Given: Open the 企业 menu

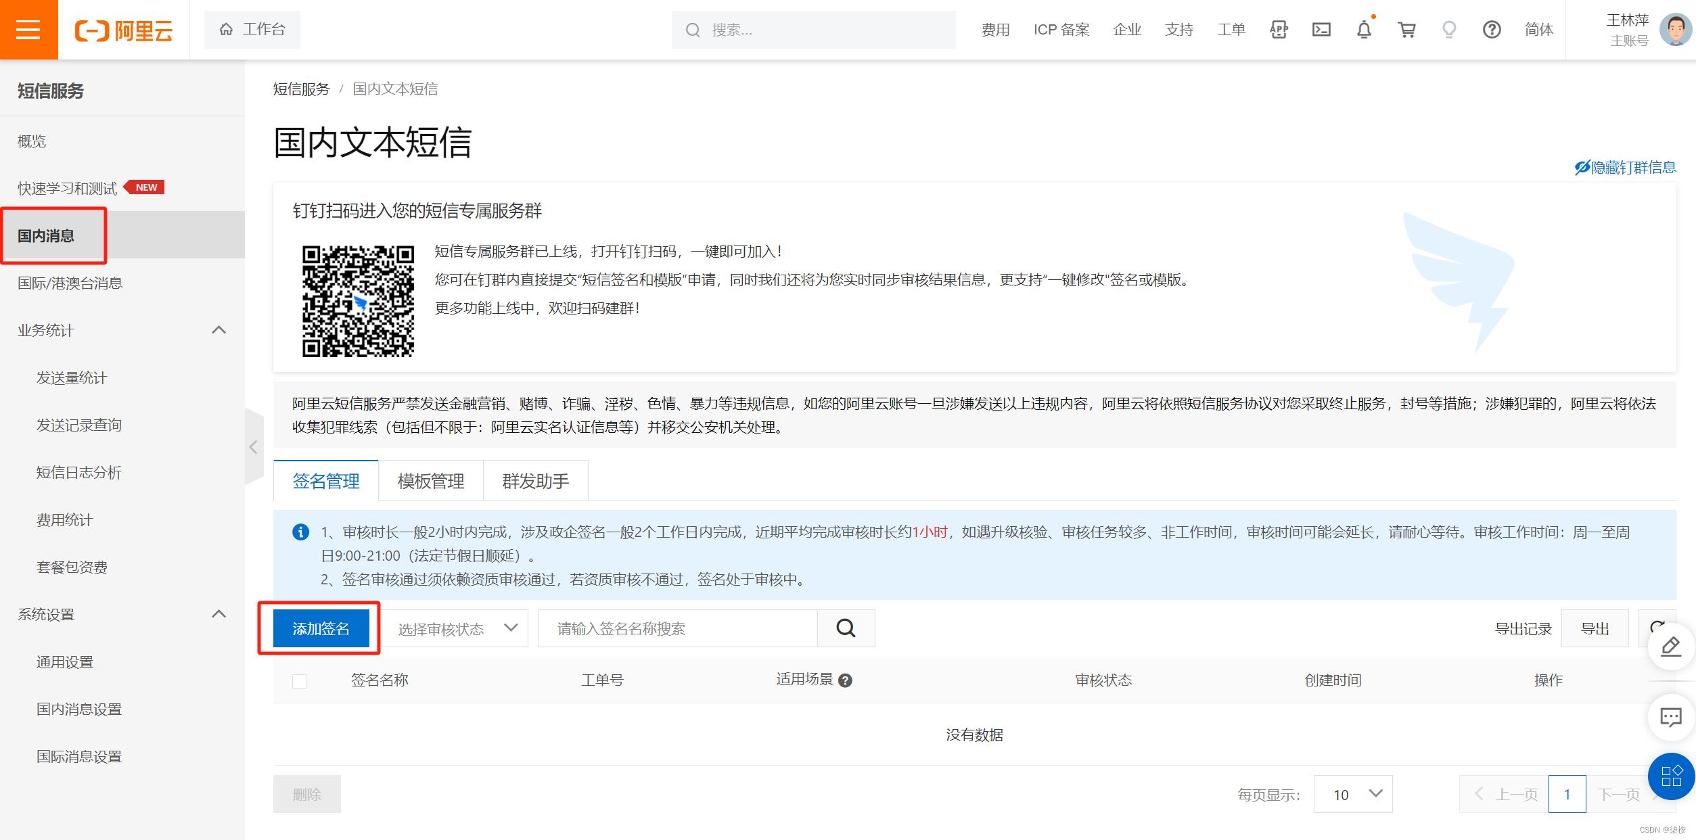Looking at the screenshot, I should pyautogui.click(x=1127, y=30).
